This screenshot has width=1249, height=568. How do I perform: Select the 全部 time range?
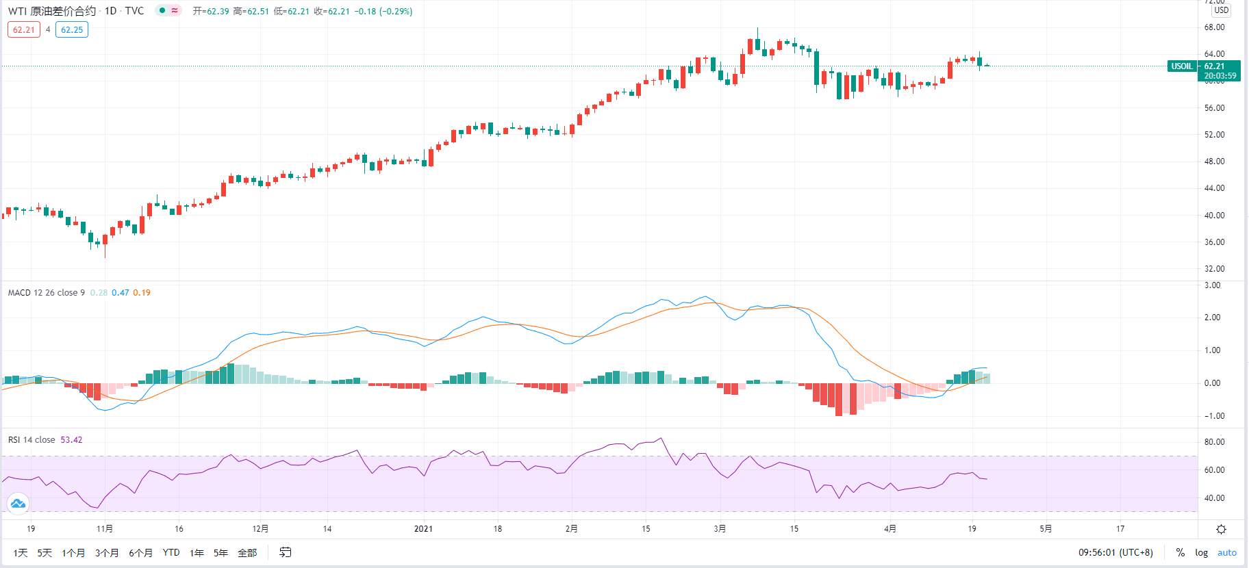coord(247,552)
